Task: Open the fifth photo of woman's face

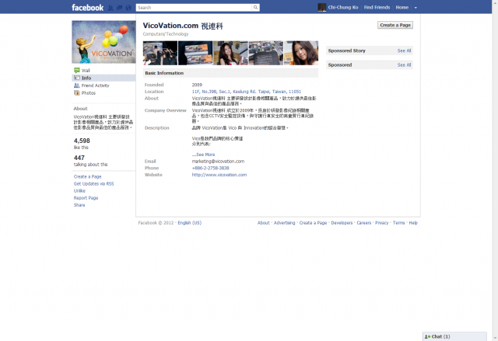Action: tap(301, 53)
